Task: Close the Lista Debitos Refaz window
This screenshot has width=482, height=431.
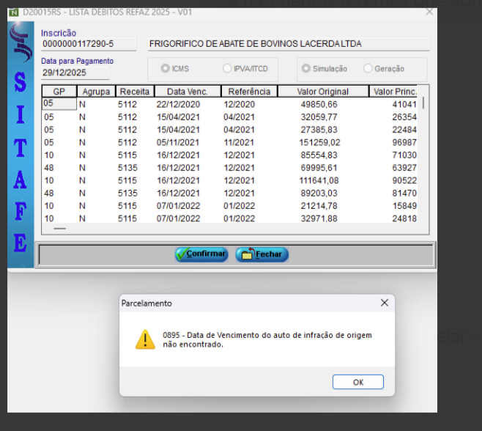Action: click(x=429, y=12)
